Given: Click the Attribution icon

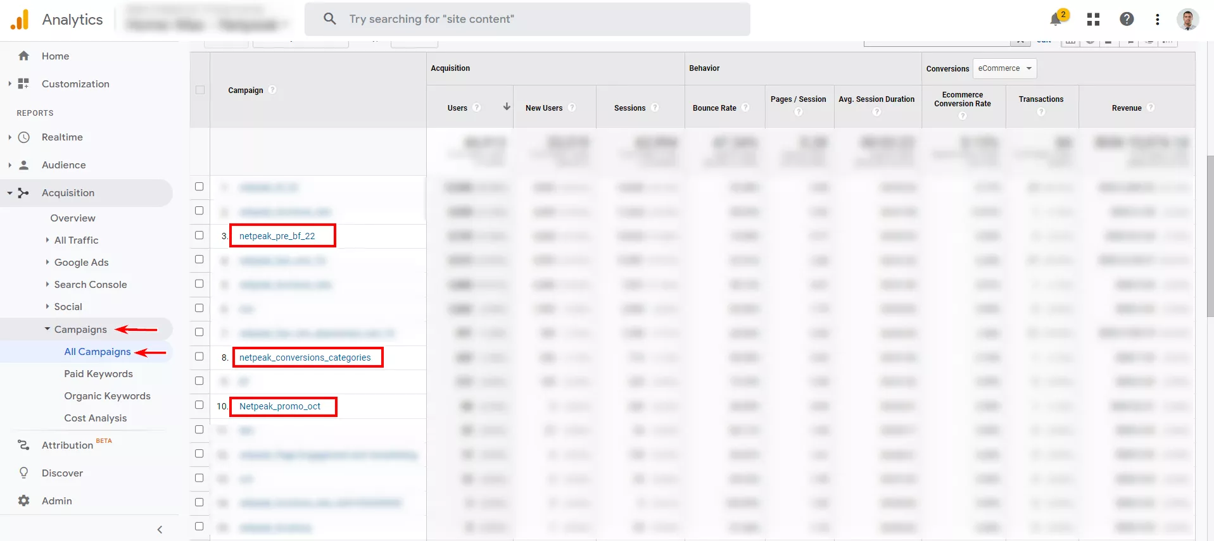Looking at the screenshot, I should (24, 445).
